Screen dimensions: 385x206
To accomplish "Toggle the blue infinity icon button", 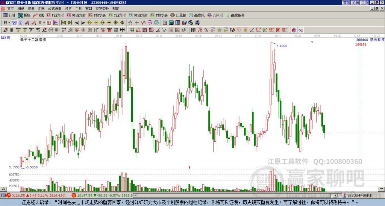I will click(x=300, y=30).
